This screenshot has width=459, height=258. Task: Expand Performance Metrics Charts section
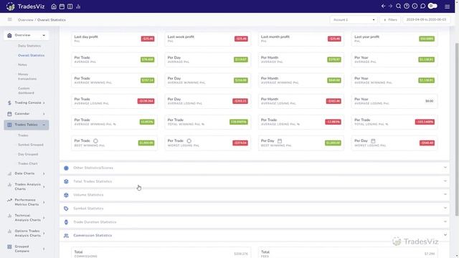point(27,202)
